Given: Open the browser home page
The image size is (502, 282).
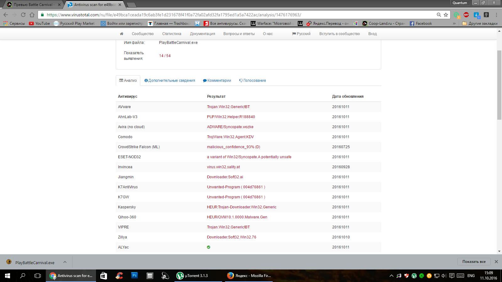Looking at the screenshot, I should pos(32,15).
